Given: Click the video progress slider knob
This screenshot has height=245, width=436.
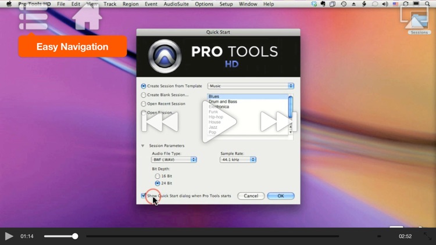Looking at the screenshot, I should tap(75, 236).
